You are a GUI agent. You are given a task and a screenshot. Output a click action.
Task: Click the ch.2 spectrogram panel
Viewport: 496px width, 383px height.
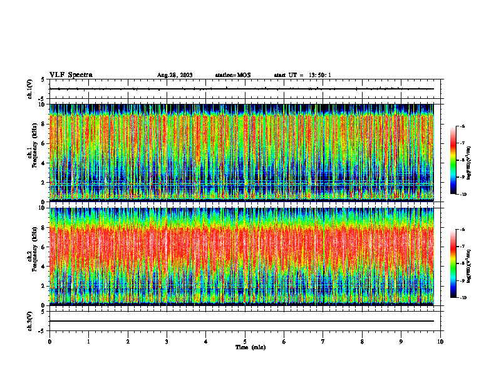point(242,257)
